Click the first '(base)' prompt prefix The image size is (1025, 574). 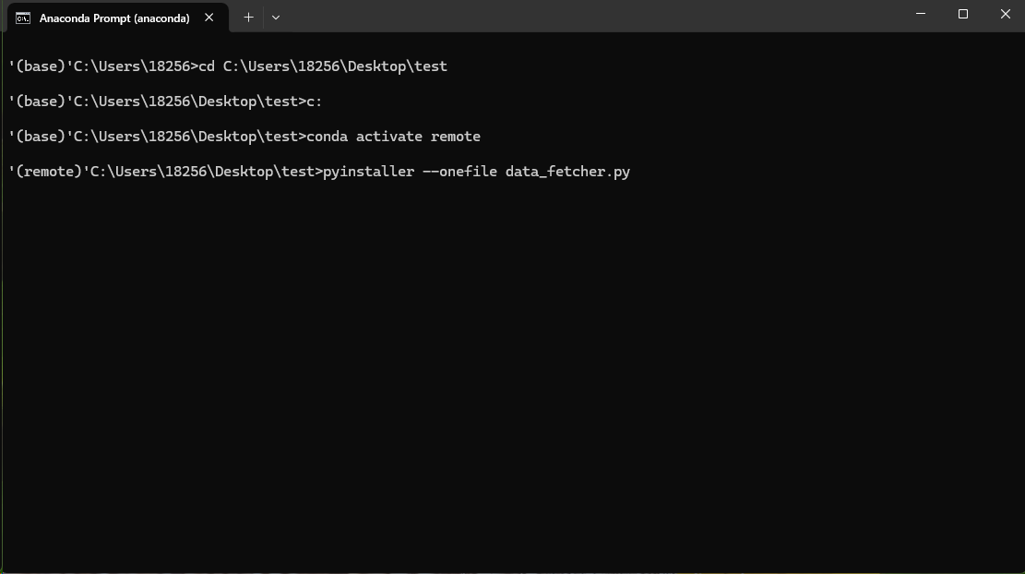[41, 66]
